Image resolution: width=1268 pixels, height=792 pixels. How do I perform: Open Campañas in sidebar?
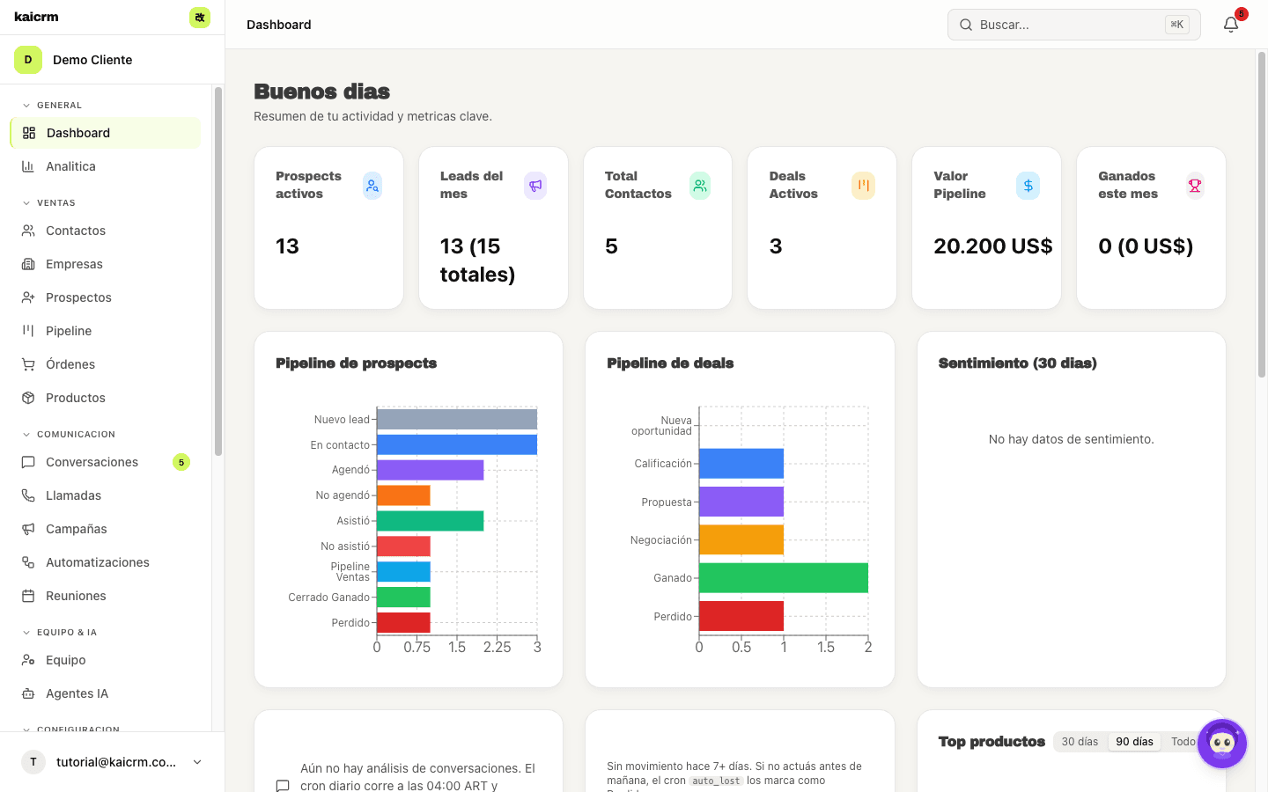pos(106,529)
